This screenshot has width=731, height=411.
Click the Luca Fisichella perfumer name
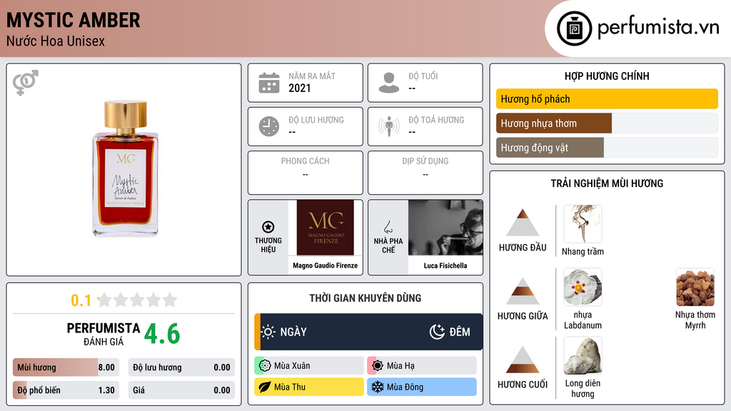click(x=445, y=265)
